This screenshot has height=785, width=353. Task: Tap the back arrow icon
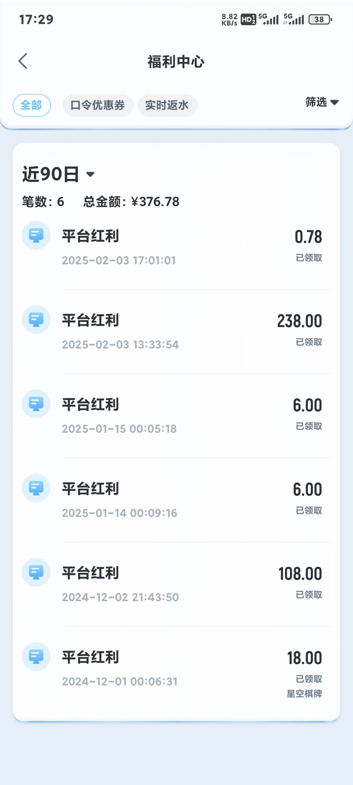click(23, 61)
